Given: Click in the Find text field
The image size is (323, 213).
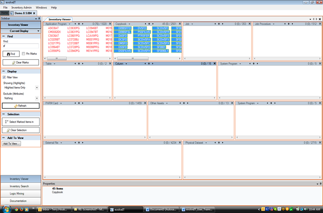Looking at the screenshot, I should (x=21, y=46).
